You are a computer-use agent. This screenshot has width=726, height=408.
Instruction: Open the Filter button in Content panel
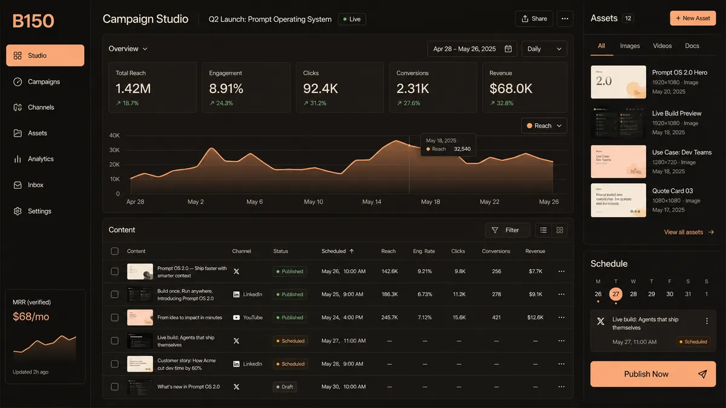point(508,230)
